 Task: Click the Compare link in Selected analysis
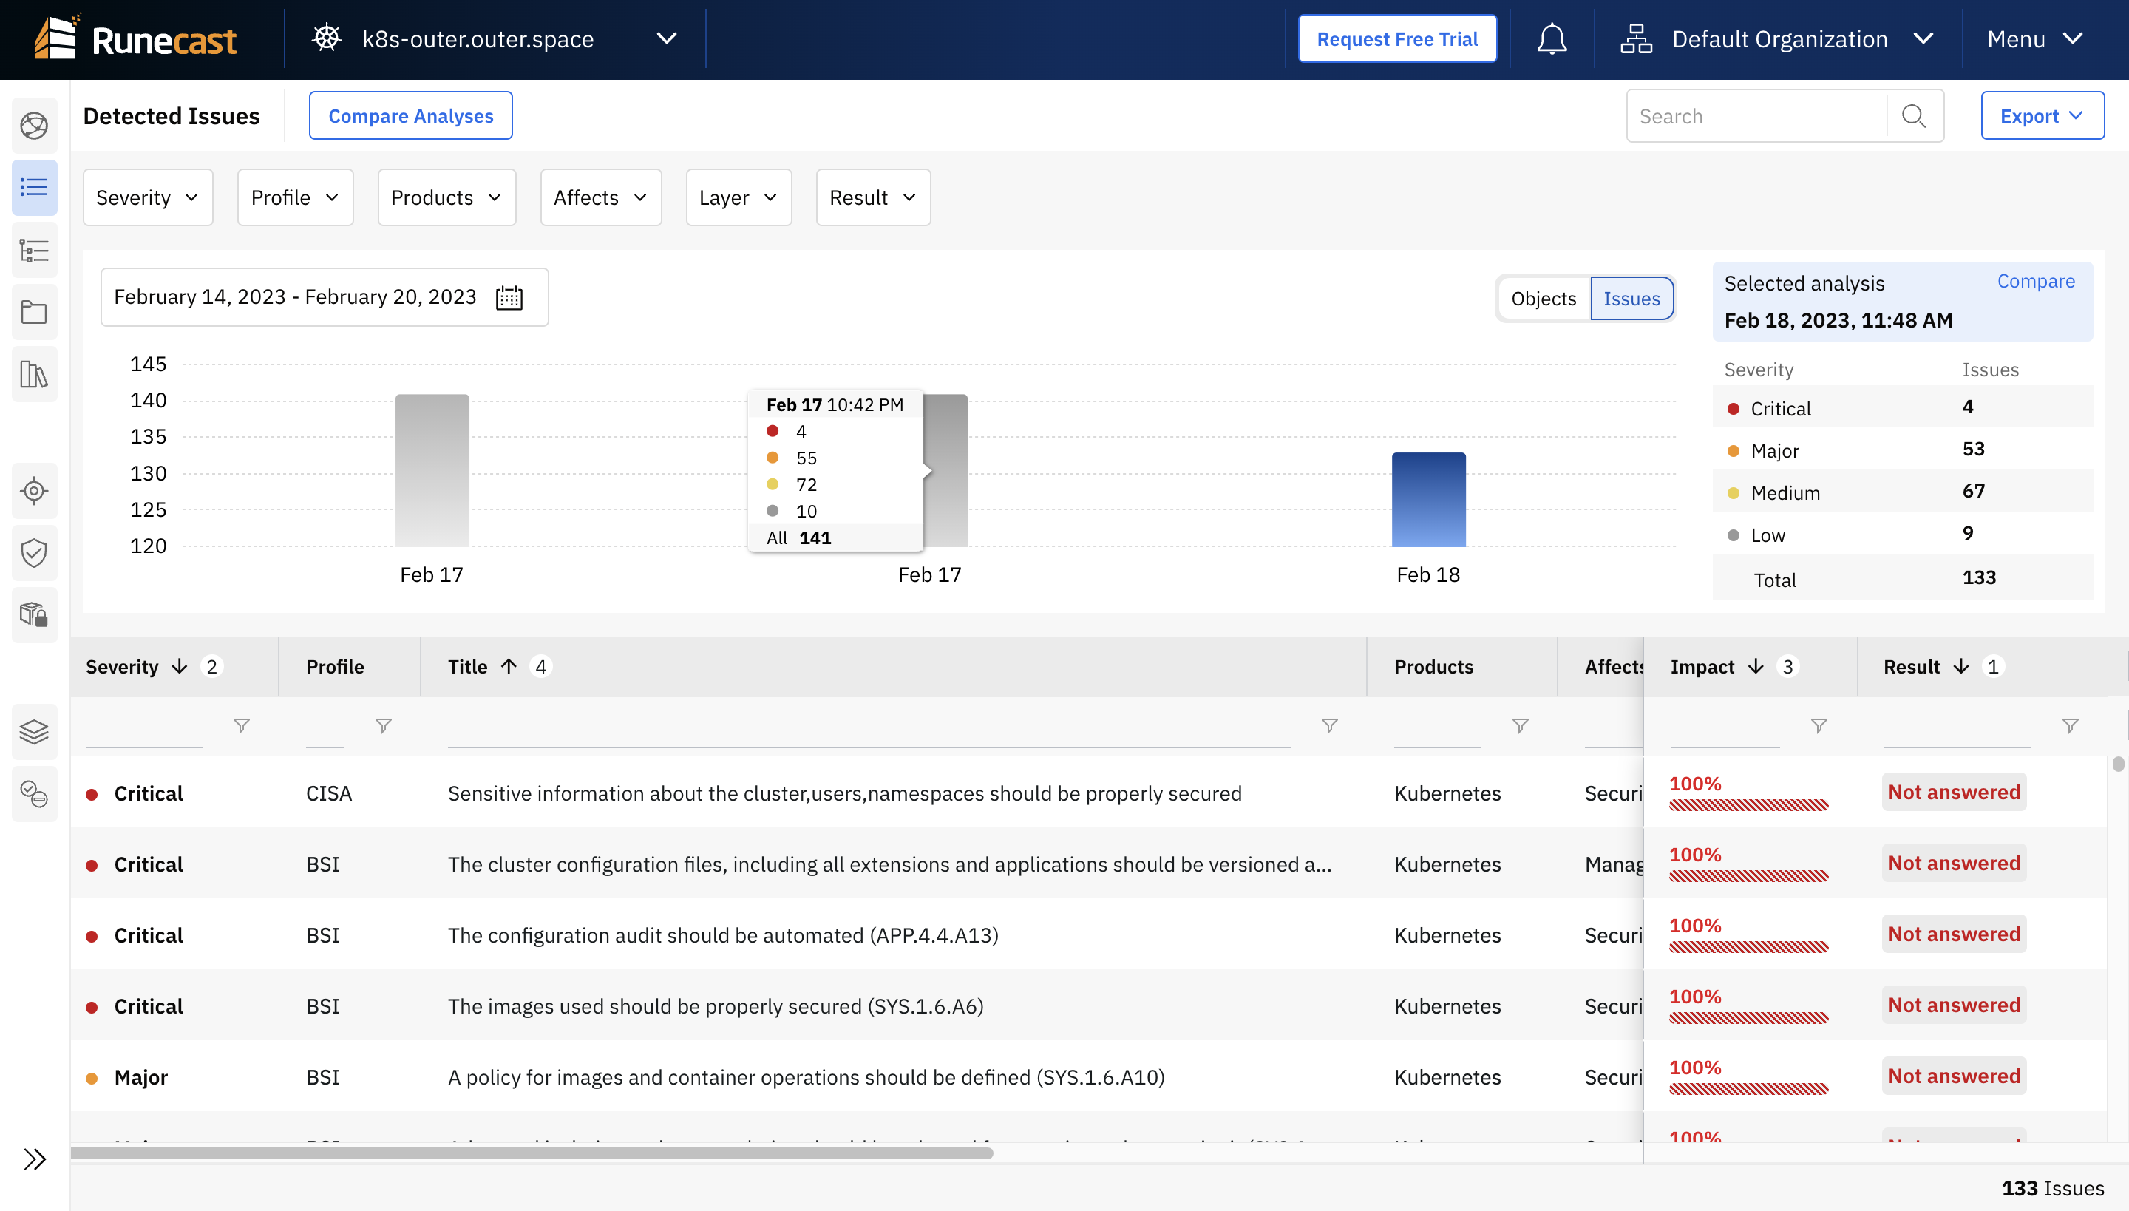point(2035,281)
